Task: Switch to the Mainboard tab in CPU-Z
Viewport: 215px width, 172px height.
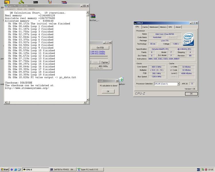Action: click(x=154, y=27)
